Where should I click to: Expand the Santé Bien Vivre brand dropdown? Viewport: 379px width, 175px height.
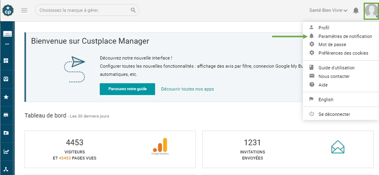328,10
